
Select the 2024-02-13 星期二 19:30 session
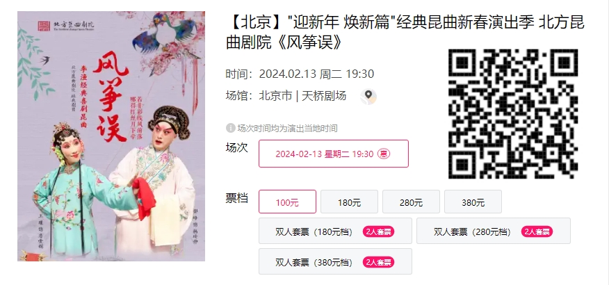point(334,154)
